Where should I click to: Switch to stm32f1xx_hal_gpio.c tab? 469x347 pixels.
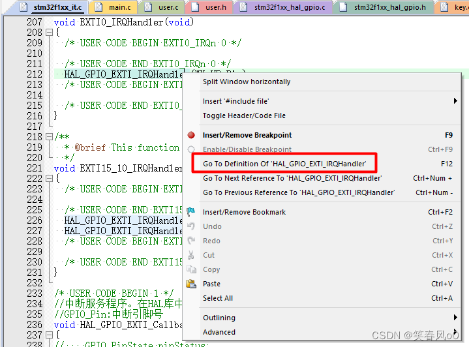tap(283, 7)
